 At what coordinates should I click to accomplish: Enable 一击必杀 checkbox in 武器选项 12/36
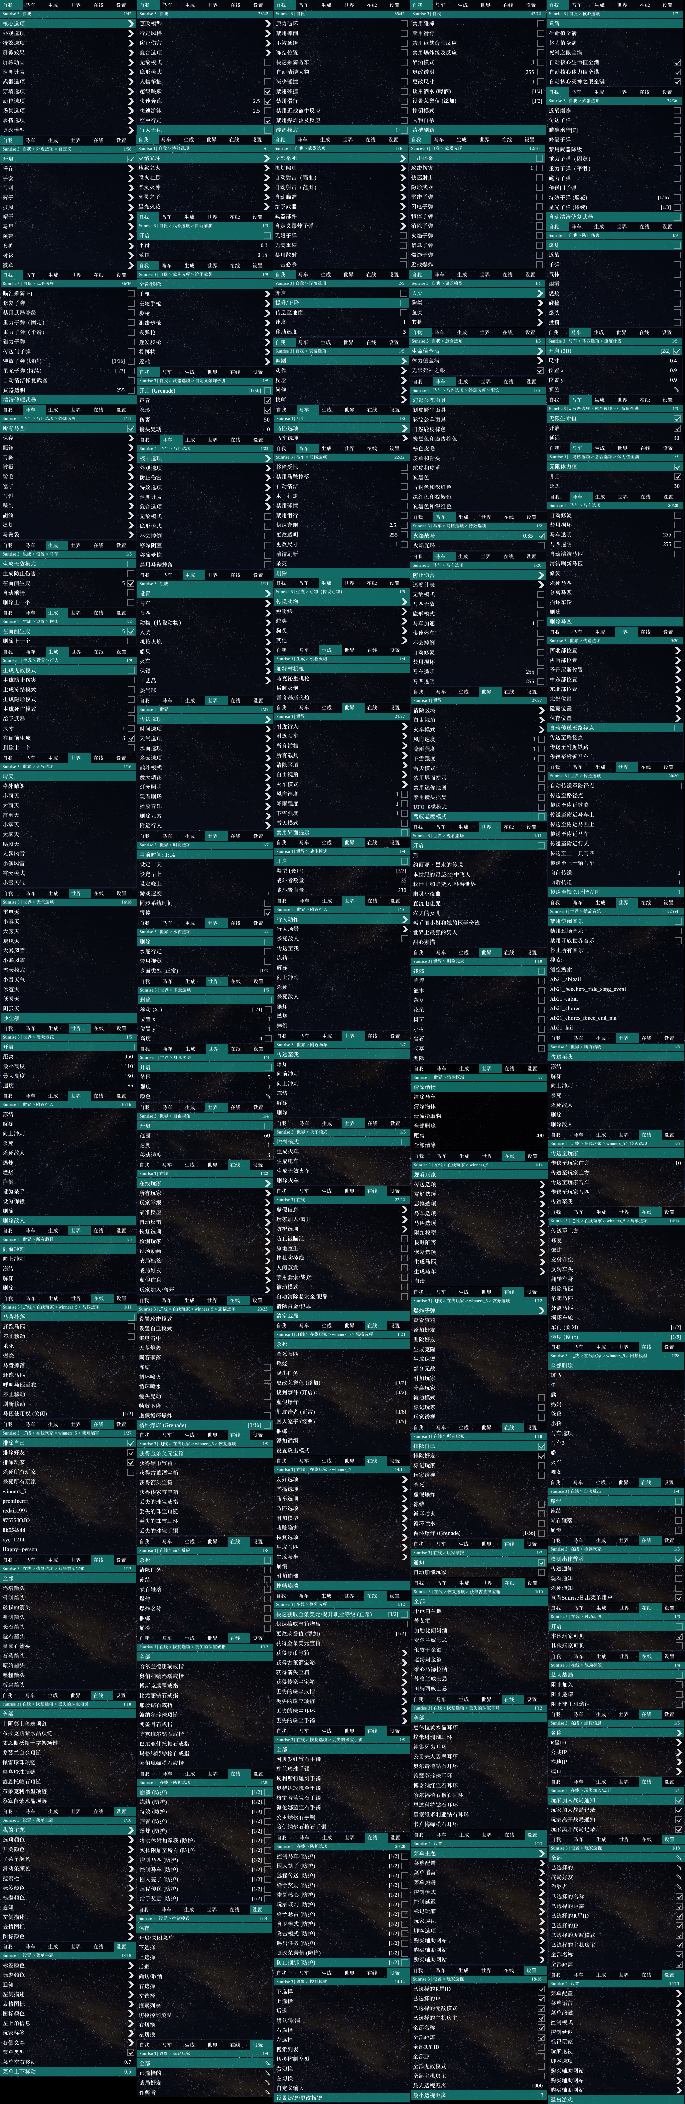coord(540,159)
